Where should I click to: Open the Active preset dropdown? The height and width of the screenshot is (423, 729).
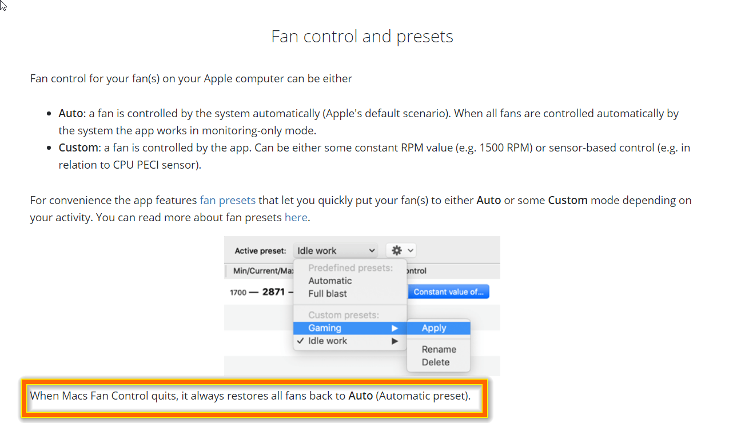335,250
